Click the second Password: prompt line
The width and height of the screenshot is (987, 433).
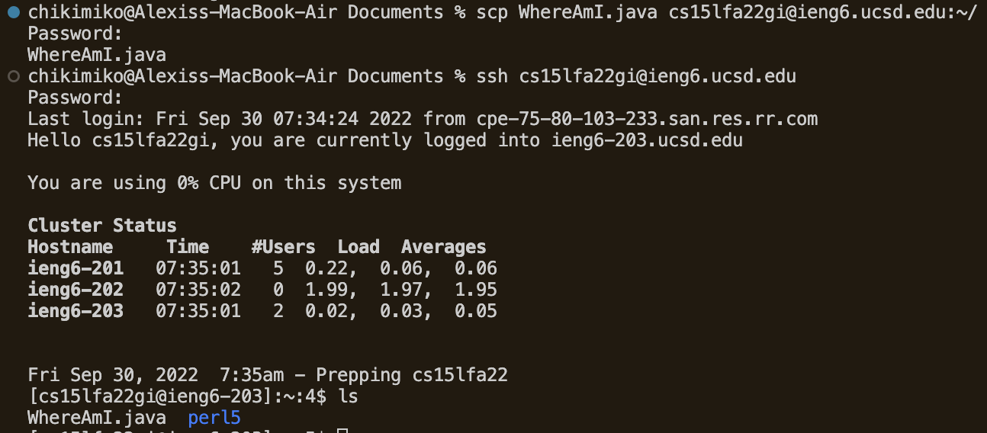[75, 98]
